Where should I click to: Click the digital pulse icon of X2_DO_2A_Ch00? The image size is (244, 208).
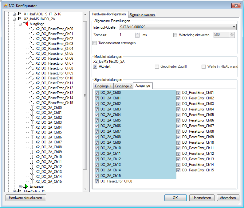(x=32, y=108)
